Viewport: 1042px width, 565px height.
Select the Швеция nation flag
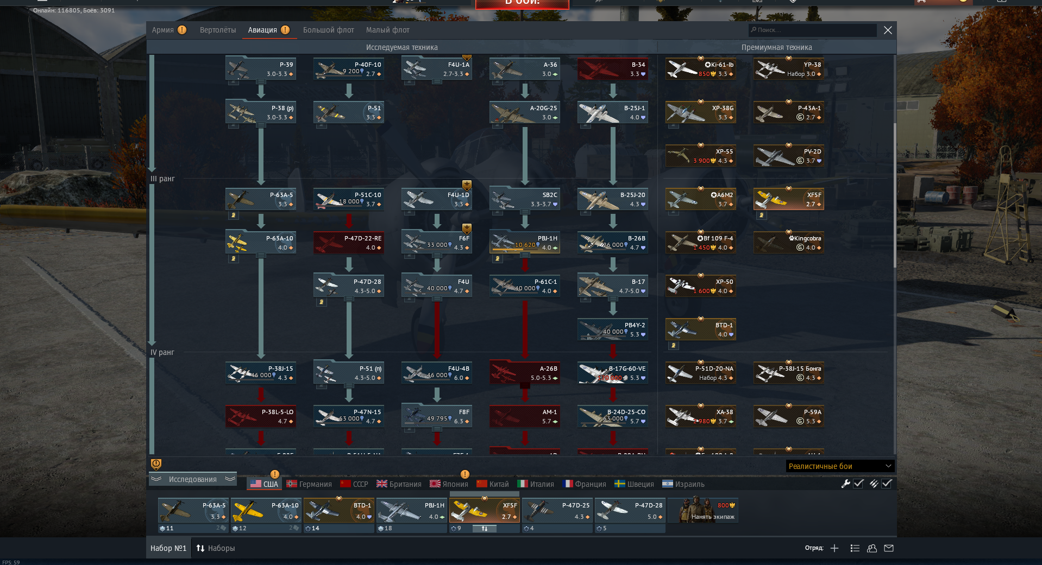[634, 484]
